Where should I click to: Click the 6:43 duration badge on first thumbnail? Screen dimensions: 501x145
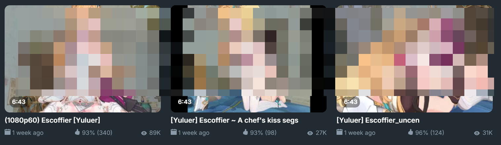click(x=19, y=102)
